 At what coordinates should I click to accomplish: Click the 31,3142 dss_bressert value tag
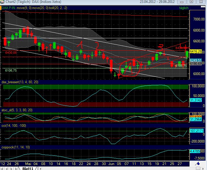click(x=196, y=100)
